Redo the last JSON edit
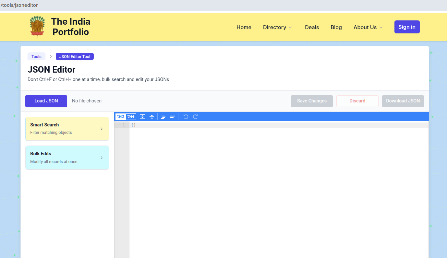The height and width of the screenshot is (258, 447). tap(195, 116)
